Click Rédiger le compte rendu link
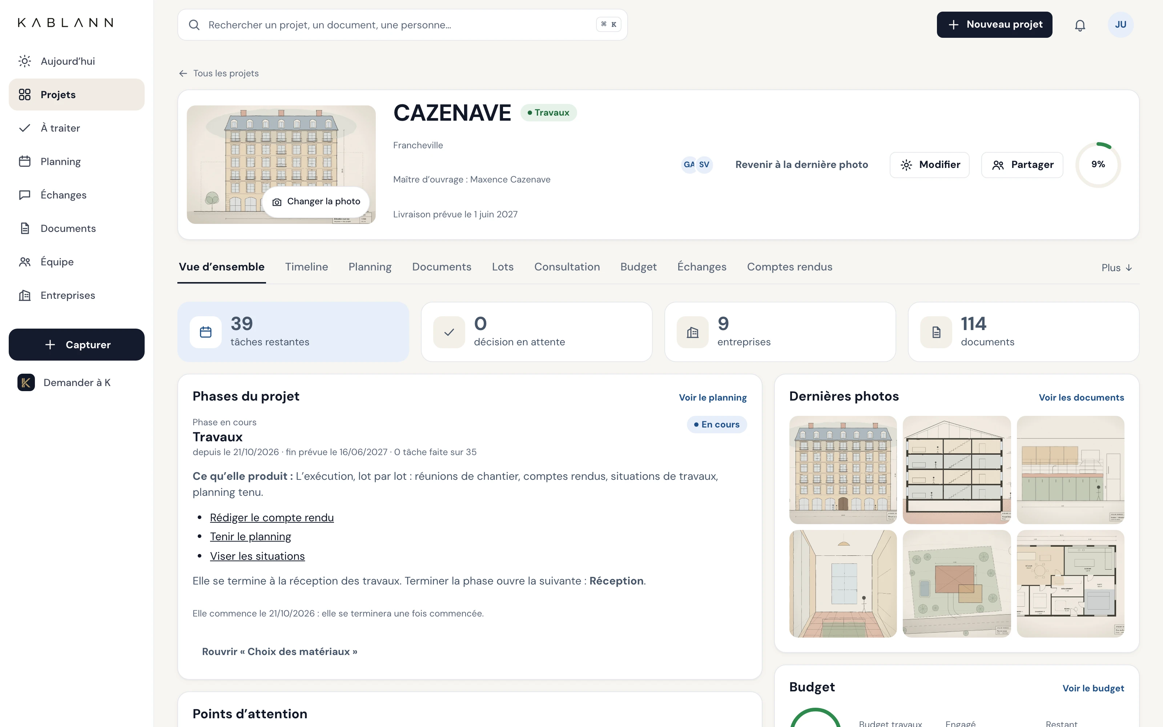 click(272, 518)
